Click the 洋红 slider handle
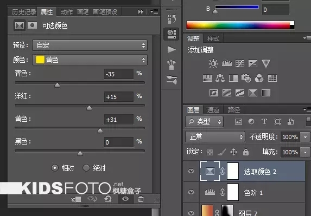The width and height of the screenshot is (311, 216). [89, 108]
